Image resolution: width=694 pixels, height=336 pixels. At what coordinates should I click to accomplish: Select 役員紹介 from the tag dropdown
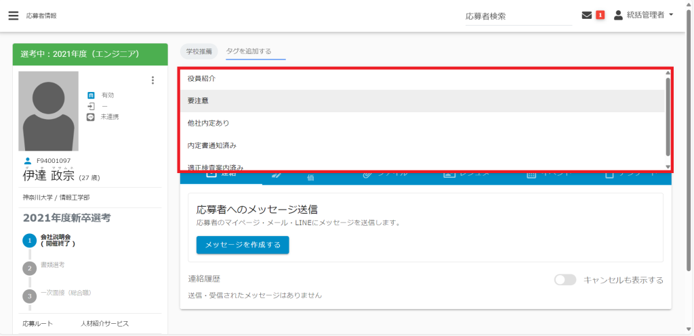click(x=202, y=79)
